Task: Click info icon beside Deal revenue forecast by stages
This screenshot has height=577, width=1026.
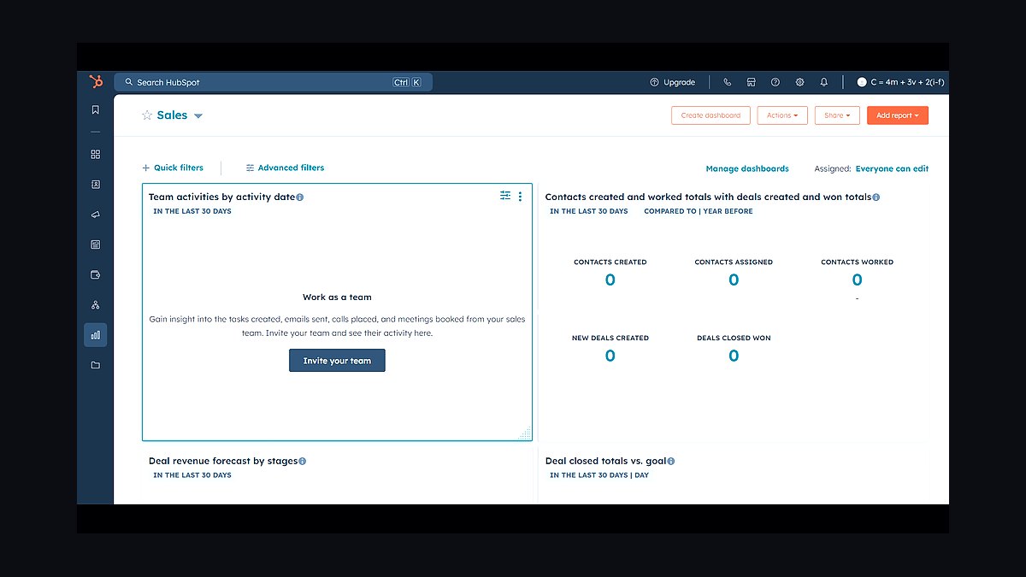Action: click(302, 462)
